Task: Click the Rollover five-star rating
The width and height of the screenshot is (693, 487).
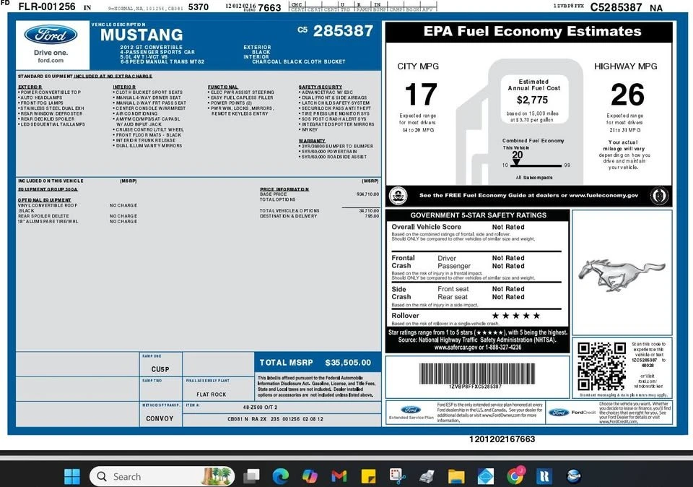Action: point(515,315)
